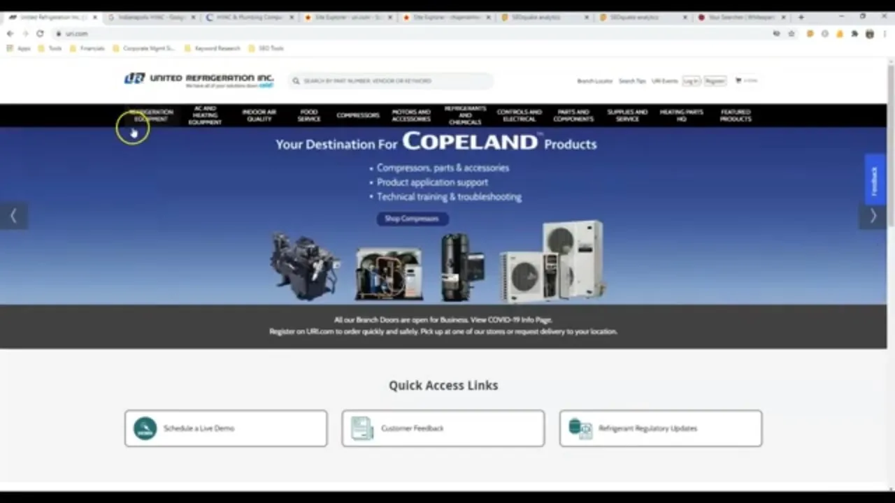The width and height of the screenshot is (895, 503).
Task: Reload the page with the refresh icon
Action: [40, 34]
